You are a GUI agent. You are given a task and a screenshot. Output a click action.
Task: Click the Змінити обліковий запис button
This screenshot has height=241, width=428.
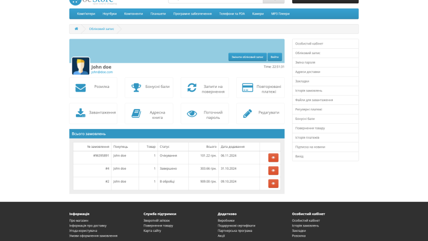coord(247,57)
